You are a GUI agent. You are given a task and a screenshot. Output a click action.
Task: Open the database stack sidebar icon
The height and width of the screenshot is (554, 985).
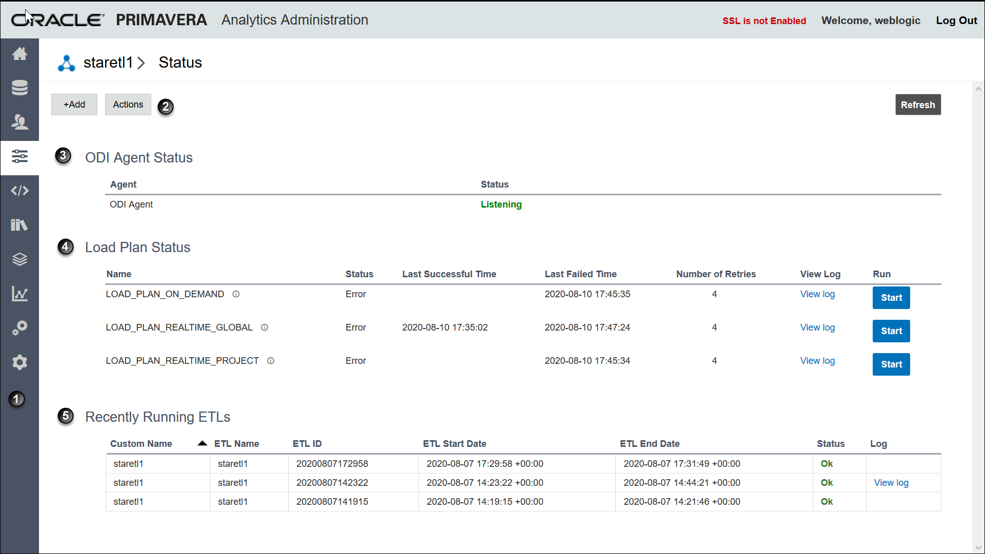[x=19, y=88]
